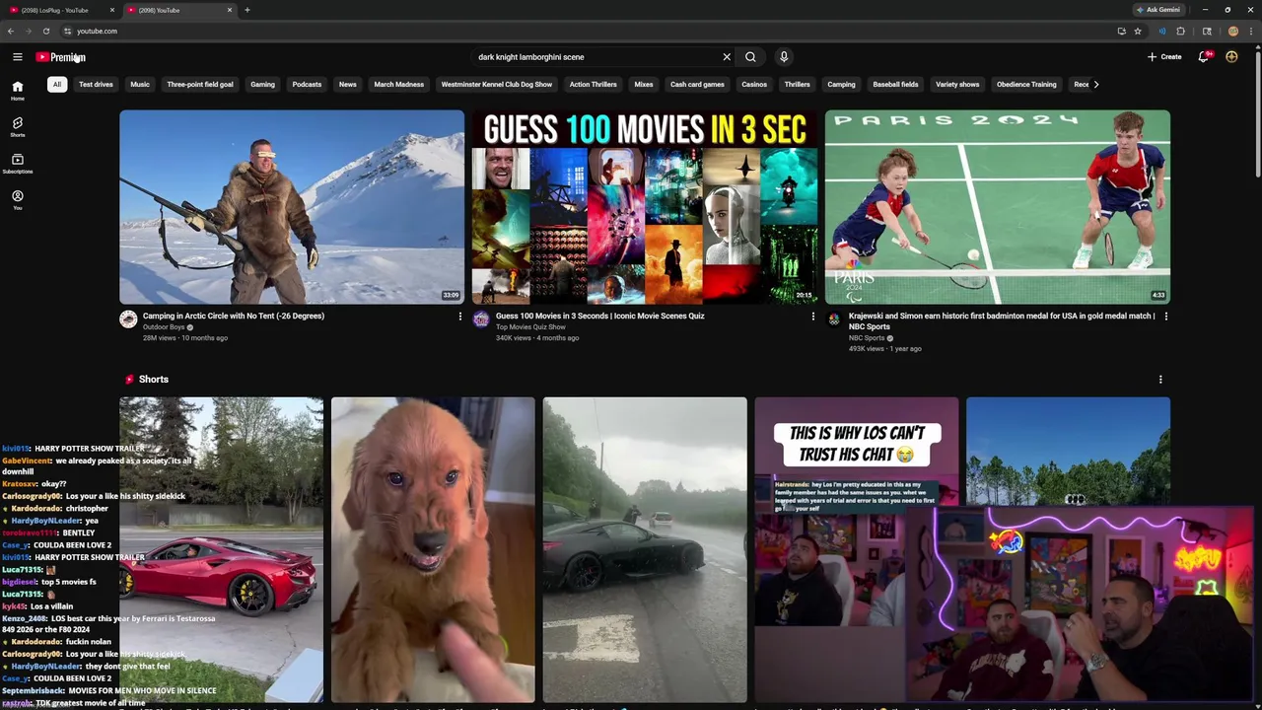Start voice search with microphone
1262x710 pixels.
[x=784, y=57]
